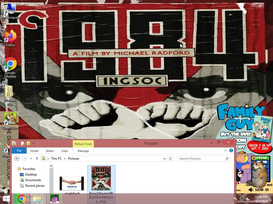The width and height of the screenshot is (273, 204).
Task: Click network status tray icon
Action: pos(242,199)
